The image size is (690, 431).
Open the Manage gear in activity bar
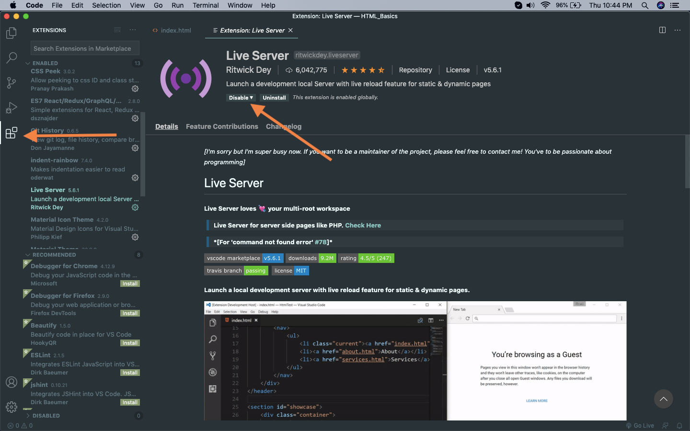[x=11, y=407]
